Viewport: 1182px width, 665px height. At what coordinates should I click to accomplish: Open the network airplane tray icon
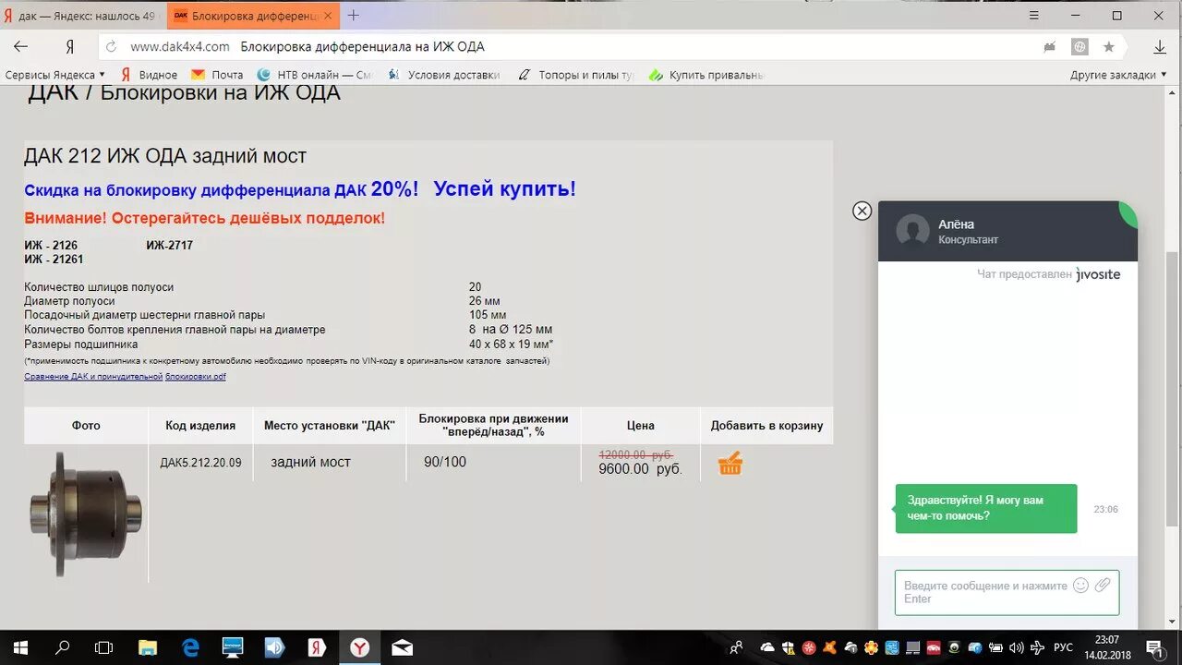tap(1038, 647)
